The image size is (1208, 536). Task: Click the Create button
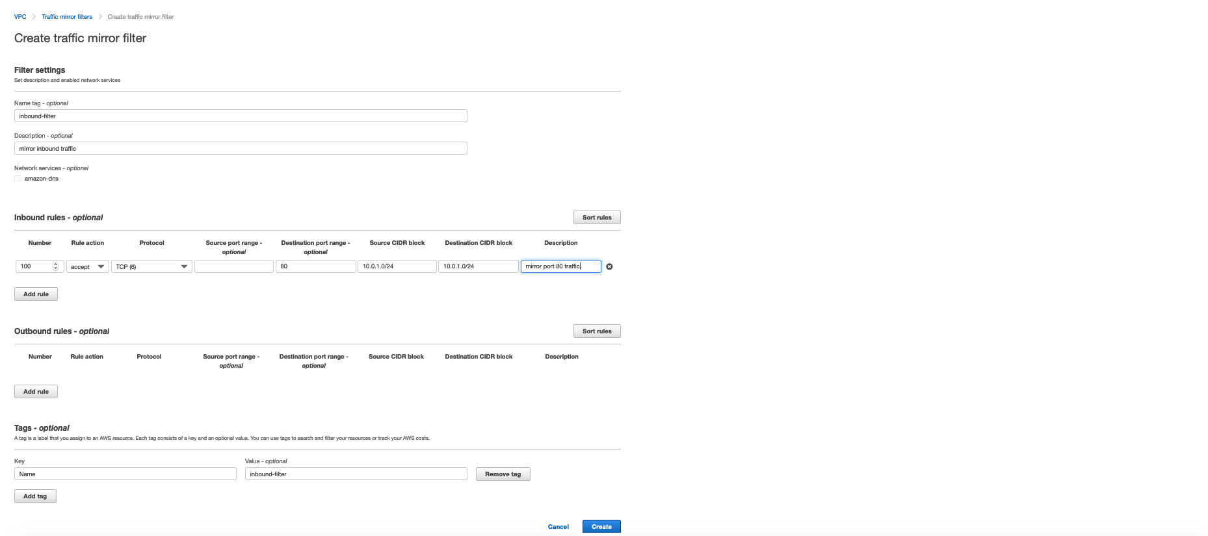pyautogui.click(x=601, y=527)
